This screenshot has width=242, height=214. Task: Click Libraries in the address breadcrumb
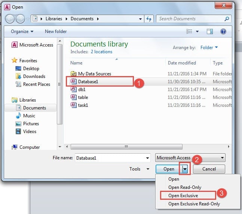(54, 19)
